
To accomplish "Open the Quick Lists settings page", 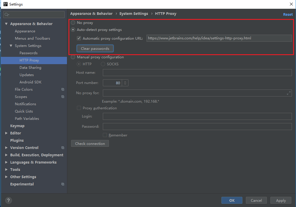I will [x=24, y=111].
